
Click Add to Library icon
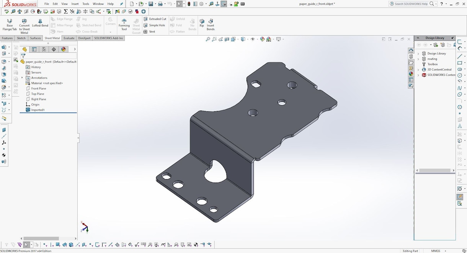click(436, 45)
